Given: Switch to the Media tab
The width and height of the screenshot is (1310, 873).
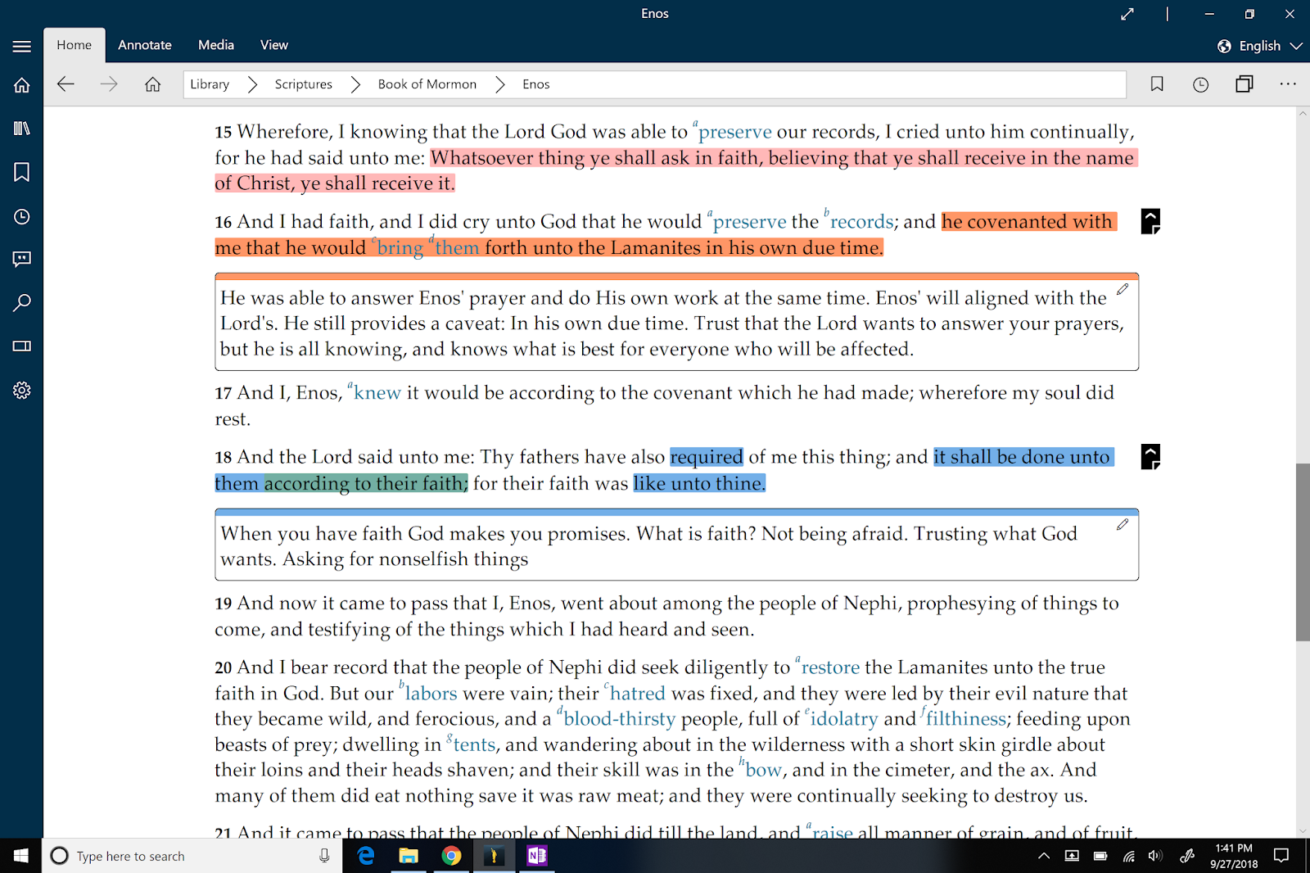Looking at the screenshot, I should tap(216, 45).
